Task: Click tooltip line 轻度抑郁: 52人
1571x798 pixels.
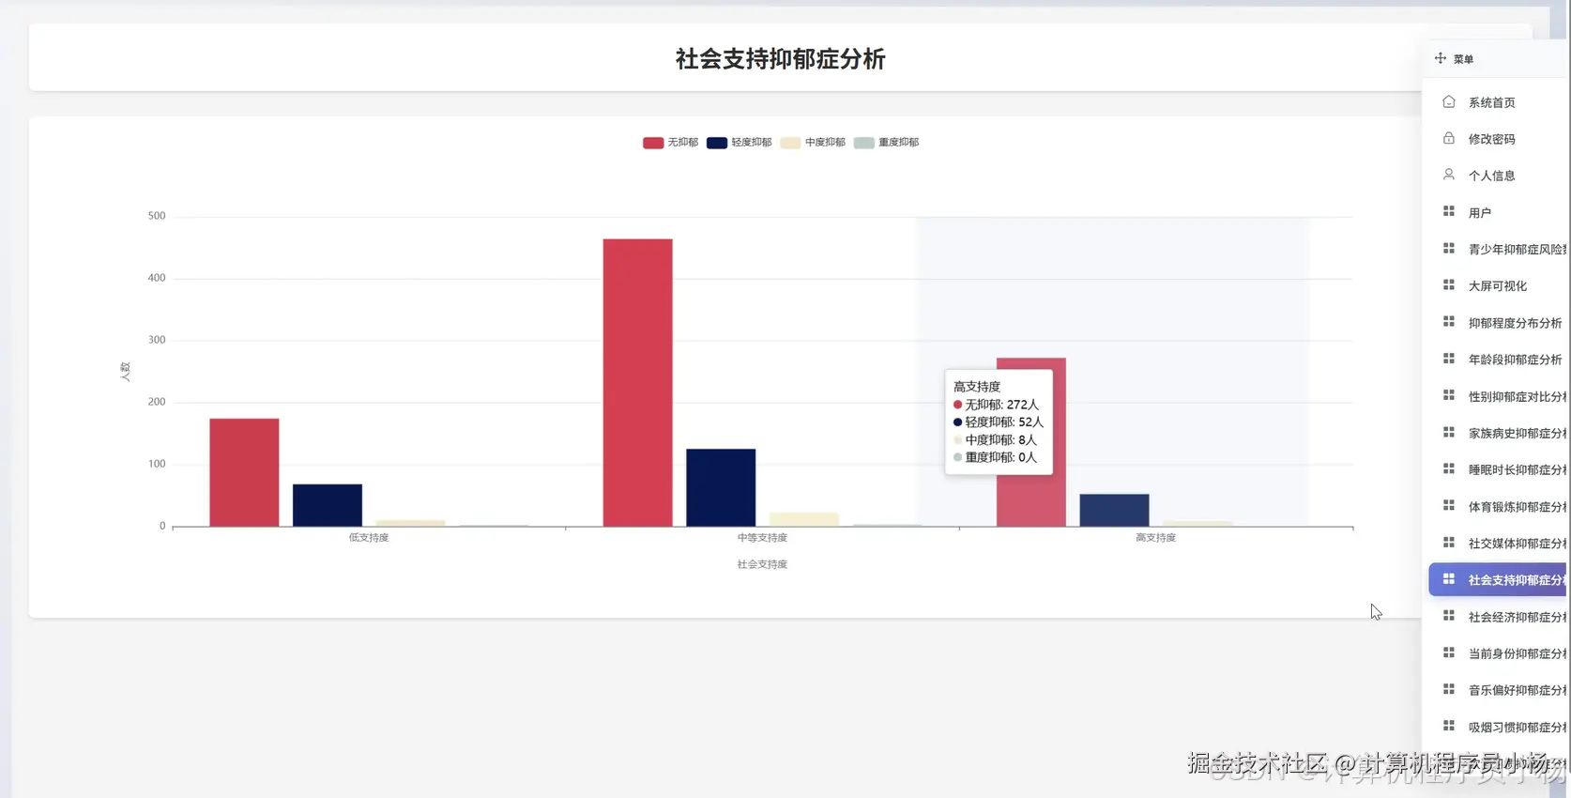Action: pos(999,422)
